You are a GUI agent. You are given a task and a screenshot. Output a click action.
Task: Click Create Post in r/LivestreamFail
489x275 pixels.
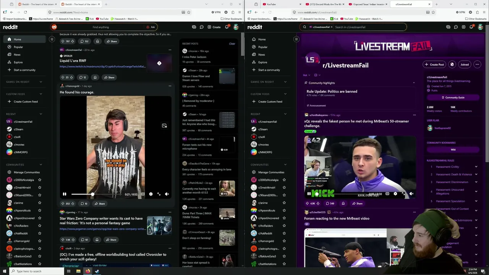click(434, 65)
